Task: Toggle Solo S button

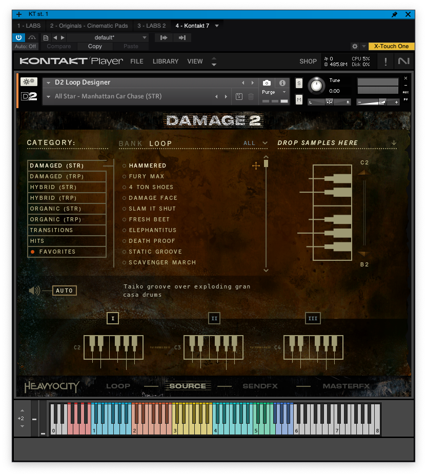Action: coord(299,83)
